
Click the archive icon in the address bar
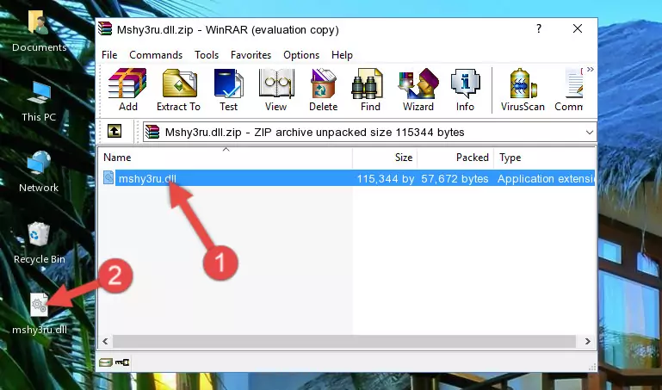[x=152, y=132]
